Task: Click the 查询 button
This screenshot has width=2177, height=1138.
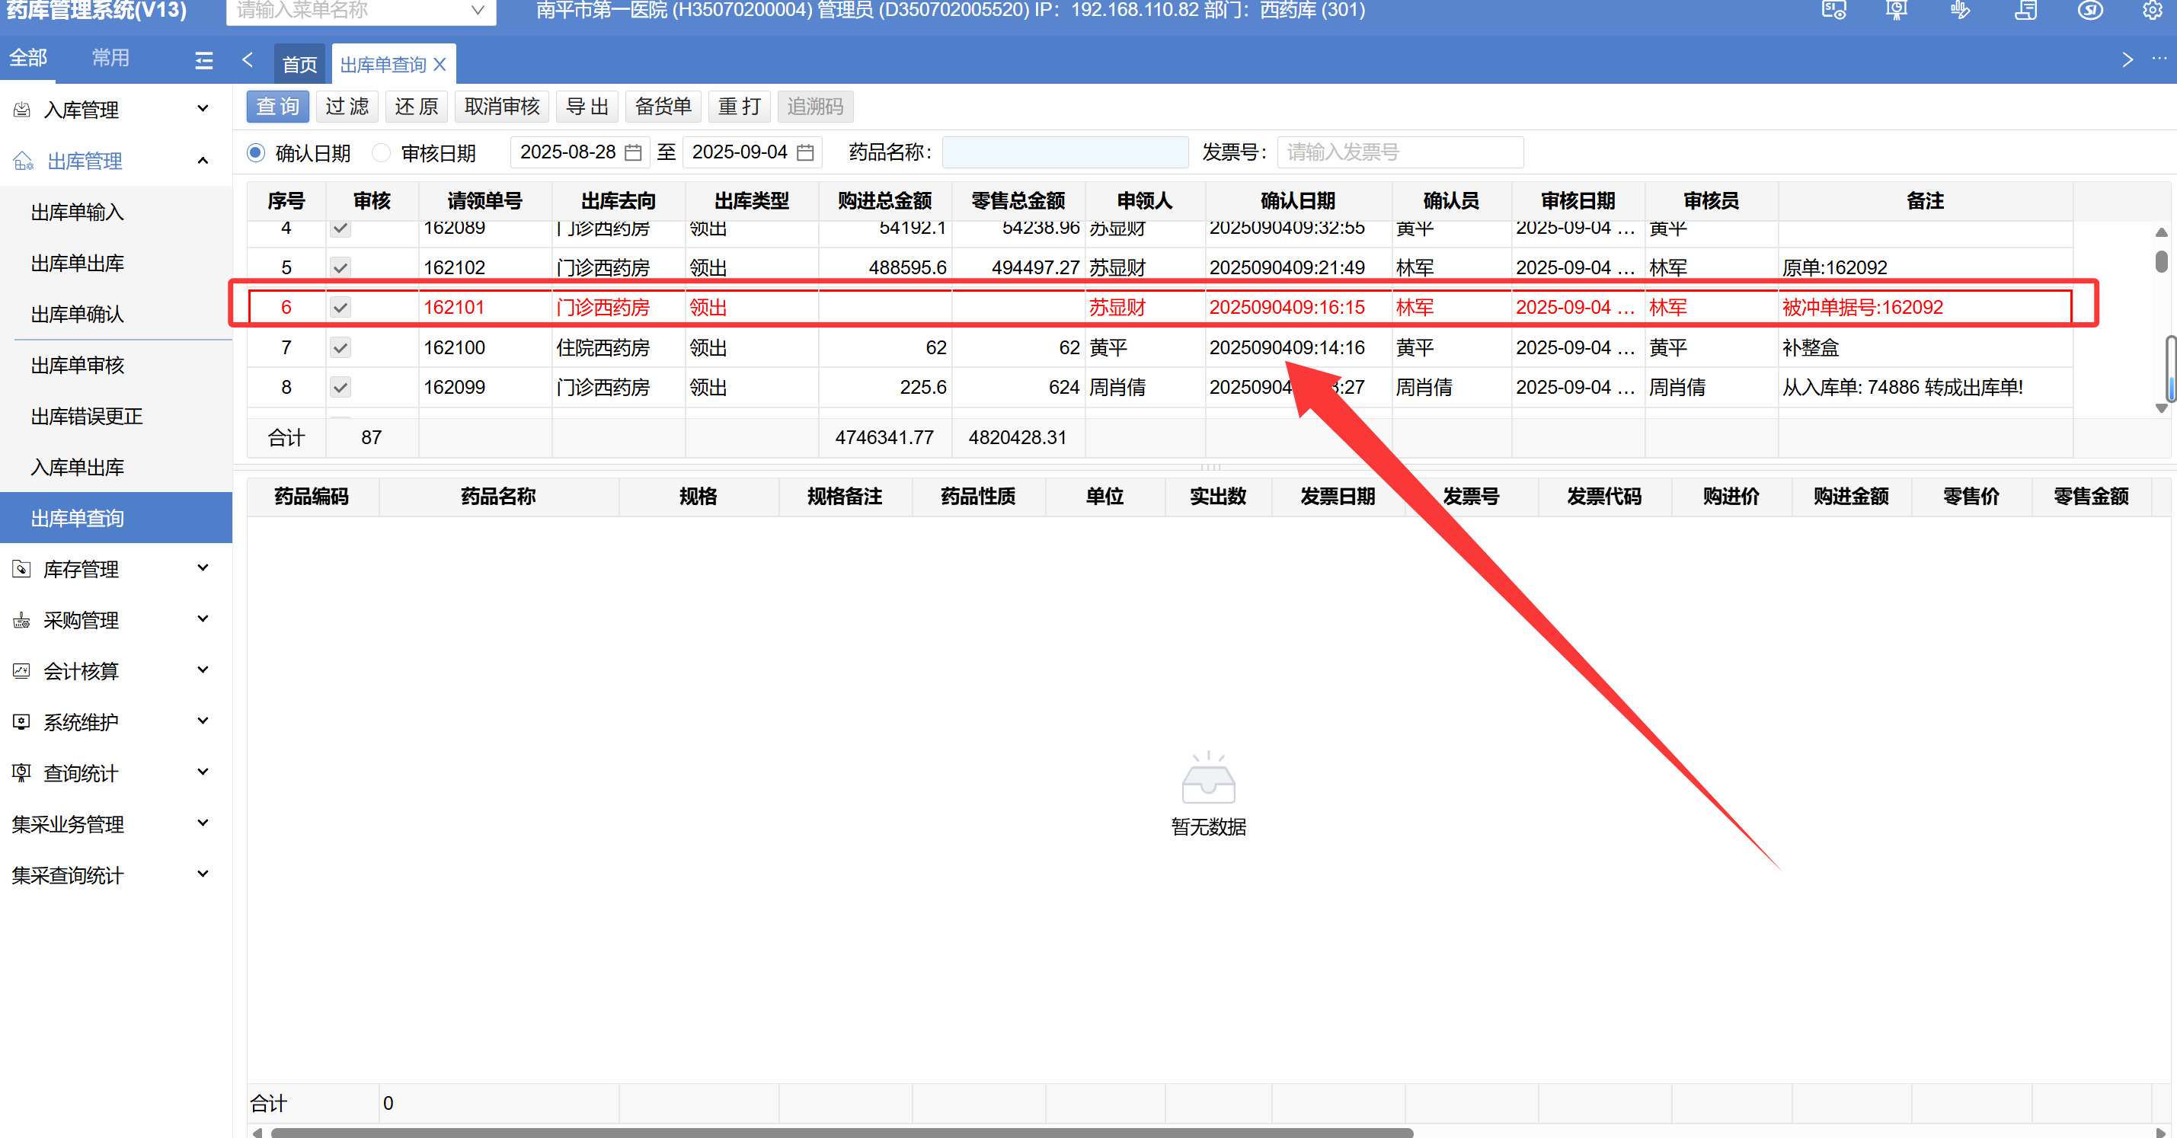Action: coord(277,107)
